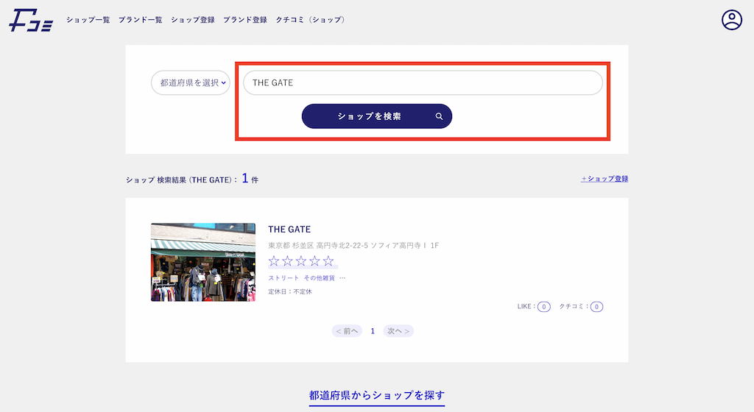
Task: Click the LIKE count badge
Action: (x=543, y=307)
